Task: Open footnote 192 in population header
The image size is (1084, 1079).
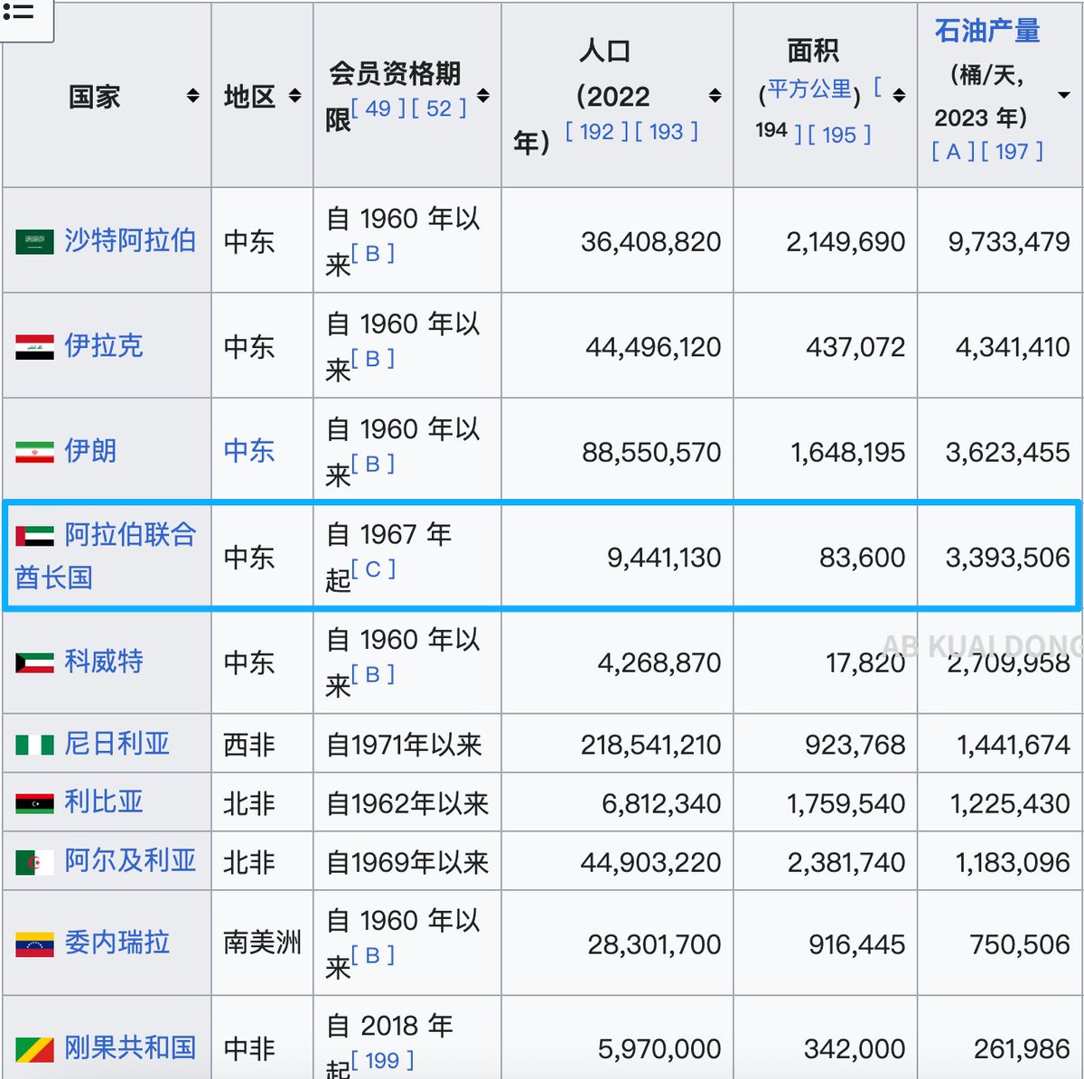Action: click(597, 132)
